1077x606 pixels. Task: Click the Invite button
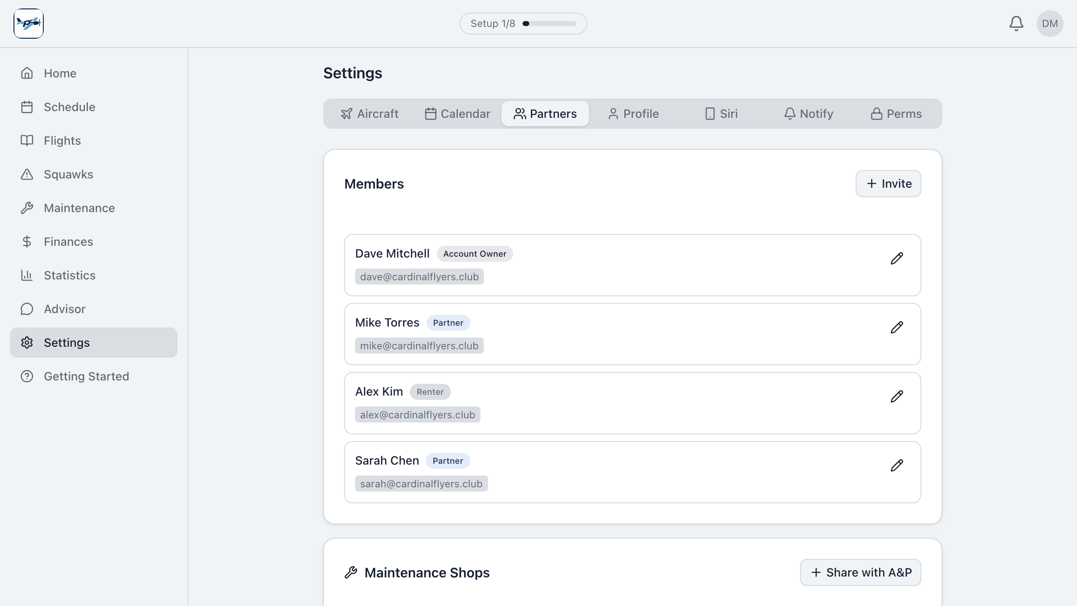[x=888, y=183]
